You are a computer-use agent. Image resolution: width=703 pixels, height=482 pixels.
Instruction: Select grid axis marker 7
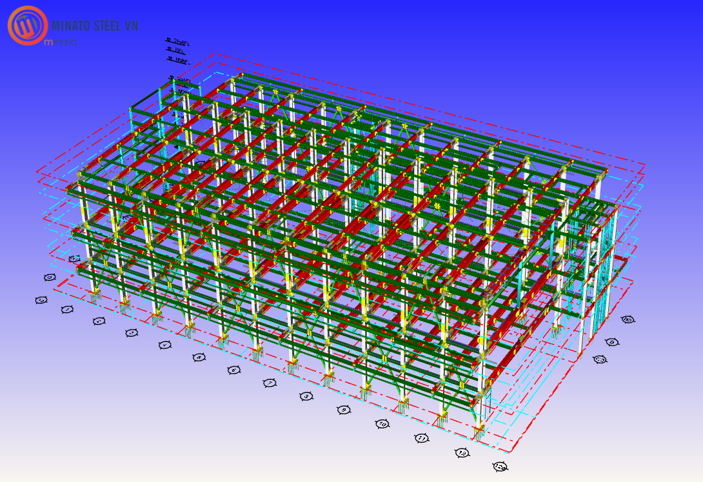point(270,383)
